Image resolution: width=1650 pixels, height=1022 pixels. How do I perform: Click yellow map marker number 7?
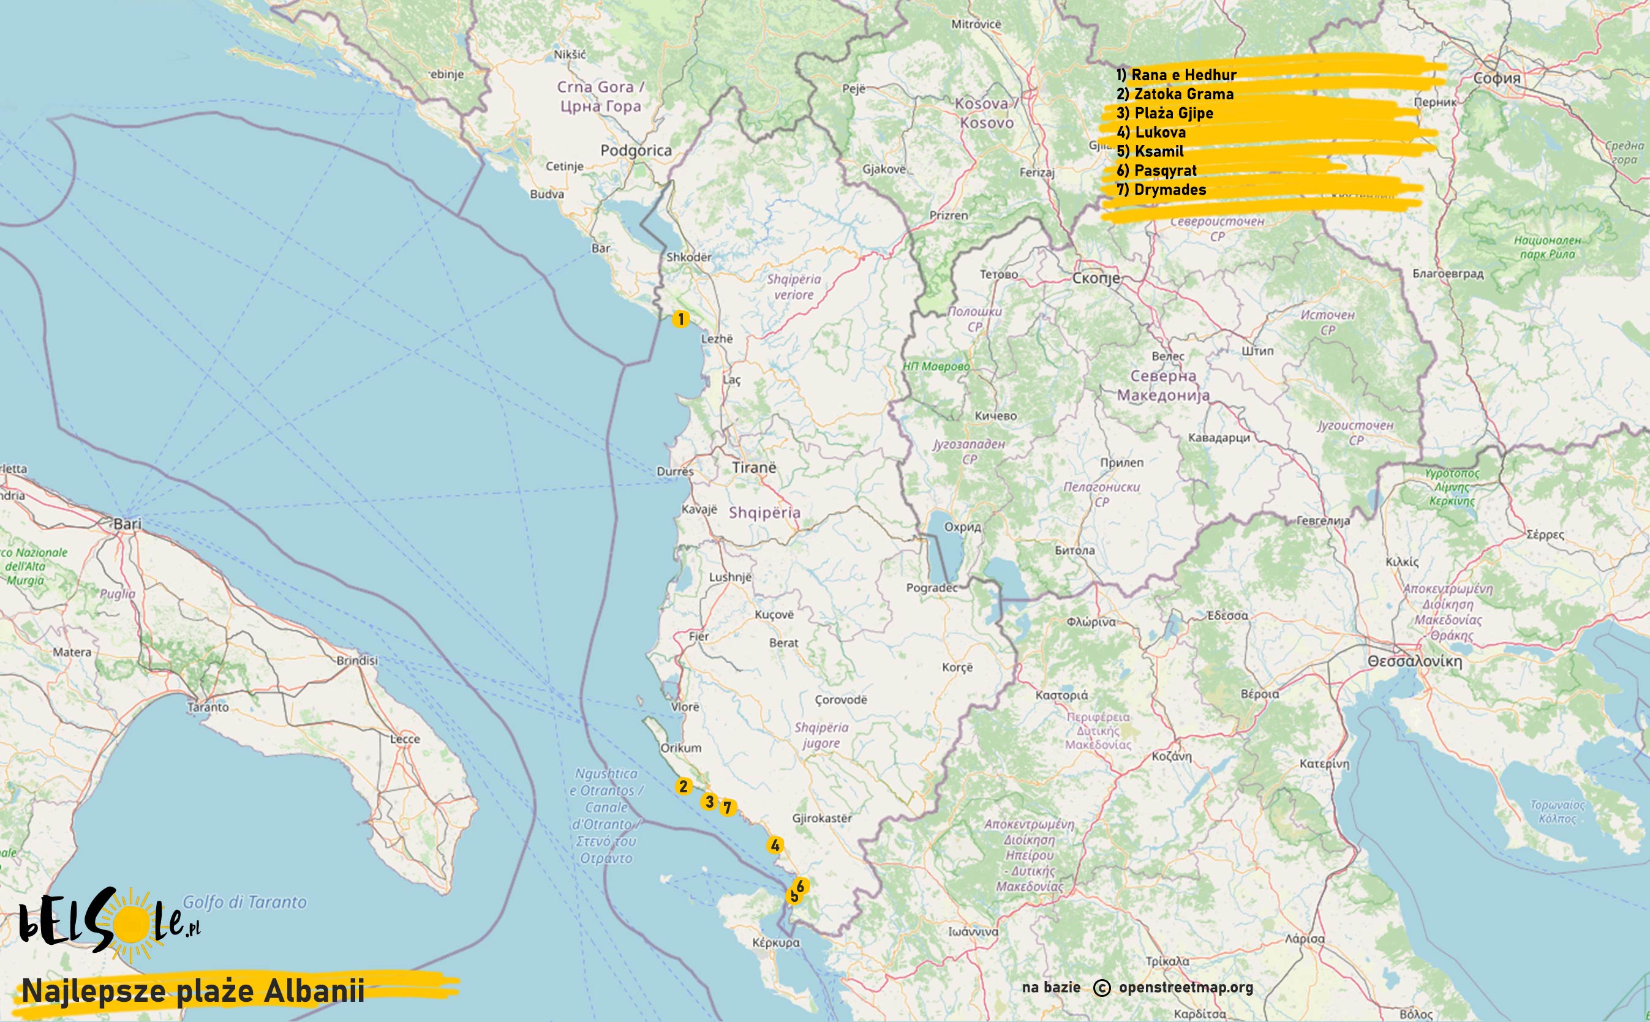[x=728, y=808]
